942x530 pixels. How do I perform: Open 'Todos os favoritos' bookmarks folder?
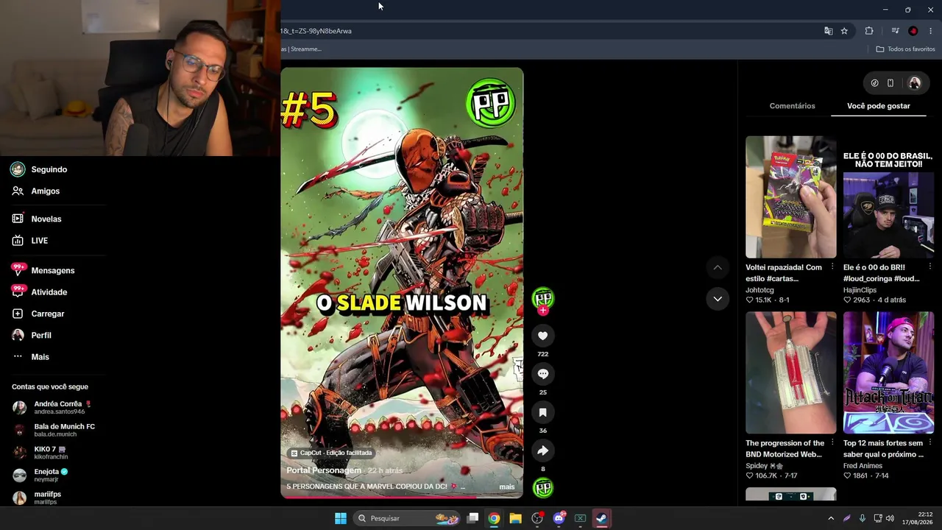[905, 49]
